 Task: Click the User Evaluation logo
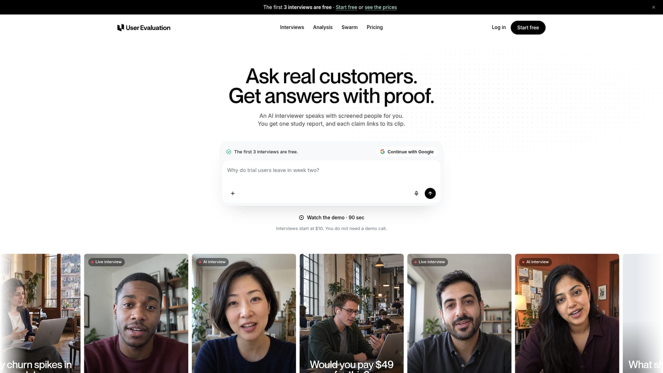[x=144, y=28]
